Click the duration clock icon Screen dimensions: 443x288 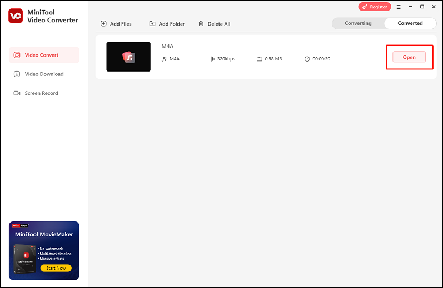pos(307,59)
